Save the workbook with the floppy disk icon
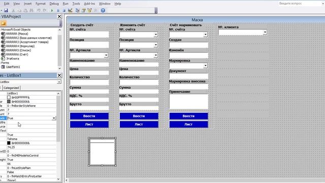This screenshot has height=183, width=325. (6, 10)
